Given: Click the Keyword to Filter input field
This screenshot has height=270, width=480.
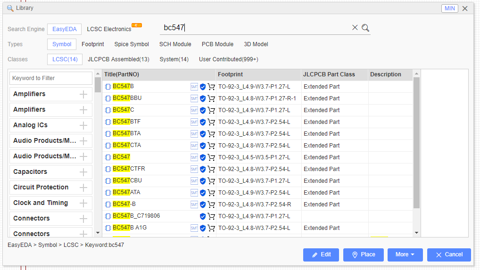Looking at the screenshot, I should point(51,78).
